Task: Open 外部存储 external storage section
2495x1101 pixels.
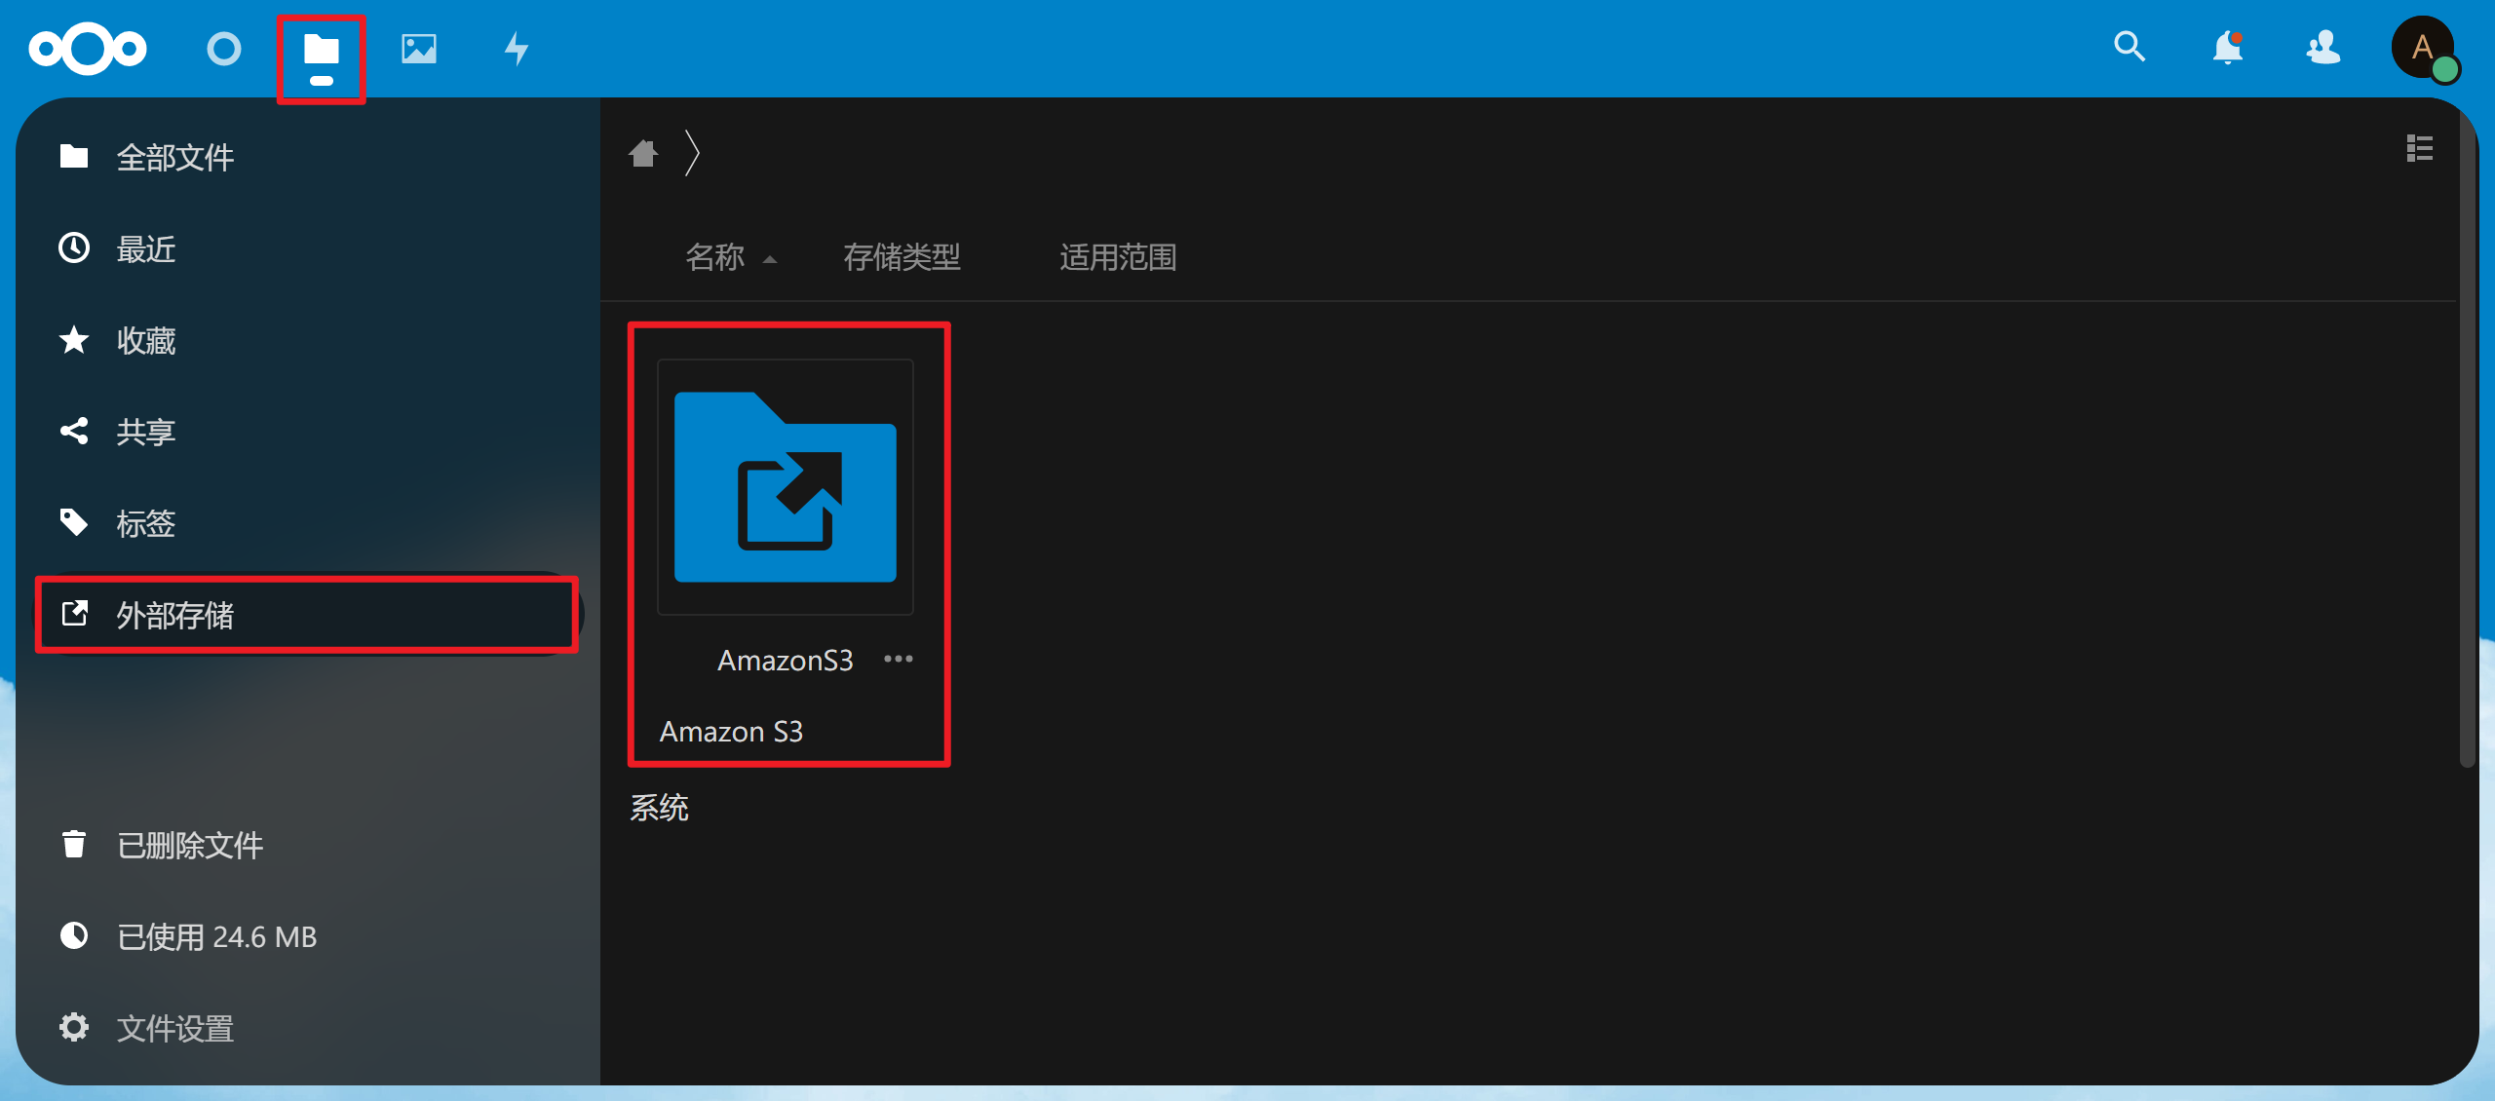Action: [175, 615]
